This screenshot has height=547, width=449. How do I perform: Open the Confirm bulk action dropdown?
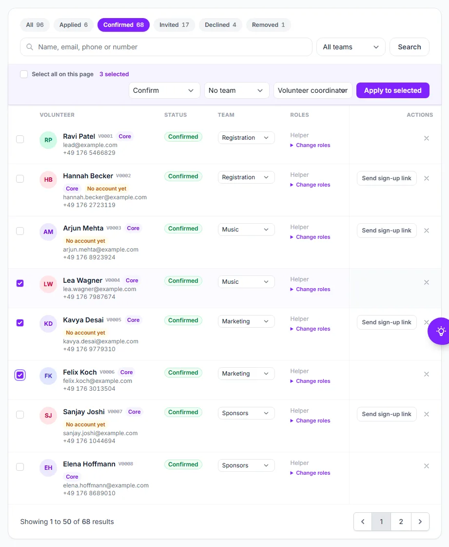(x=164, y=90)
